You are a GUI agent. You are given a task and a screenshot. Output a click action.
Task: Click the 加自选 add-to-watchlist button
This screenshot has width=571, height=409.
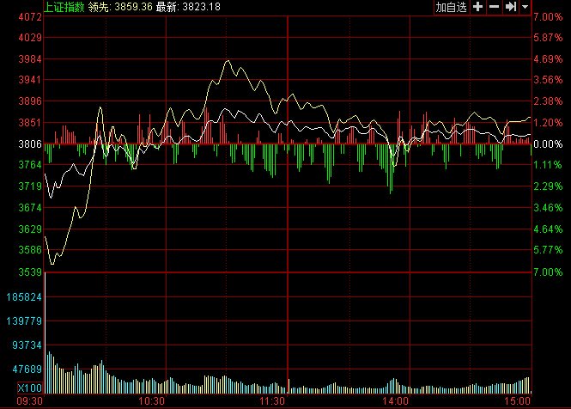coord(451,7)
